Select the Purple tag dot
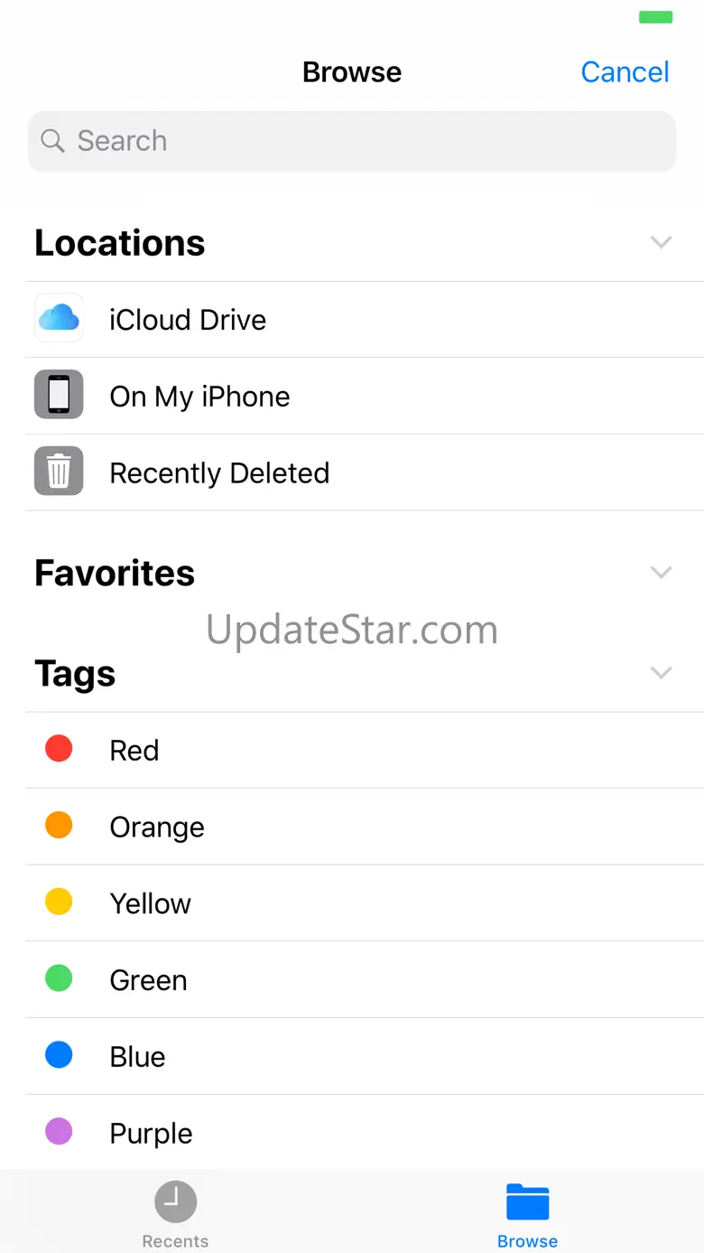Image resolution: width=704 pixels, height=1253 pixels. pyautogui.click(x=59, y=1131)
